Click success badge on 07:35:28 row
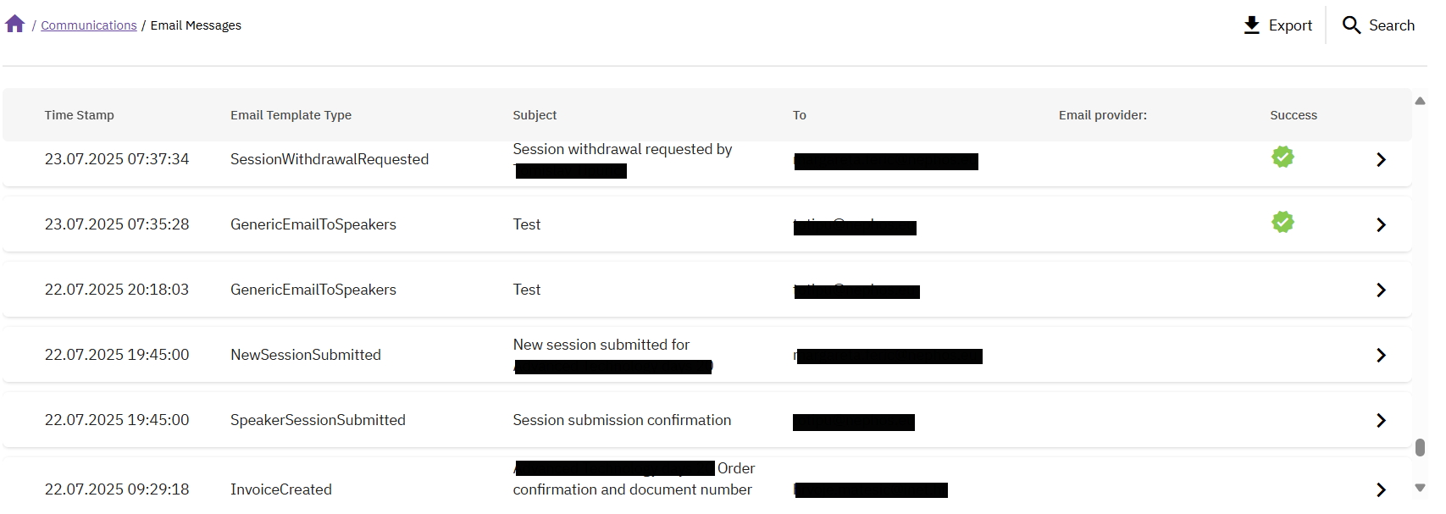1446x514 pixels. [x=1283, y=222]
